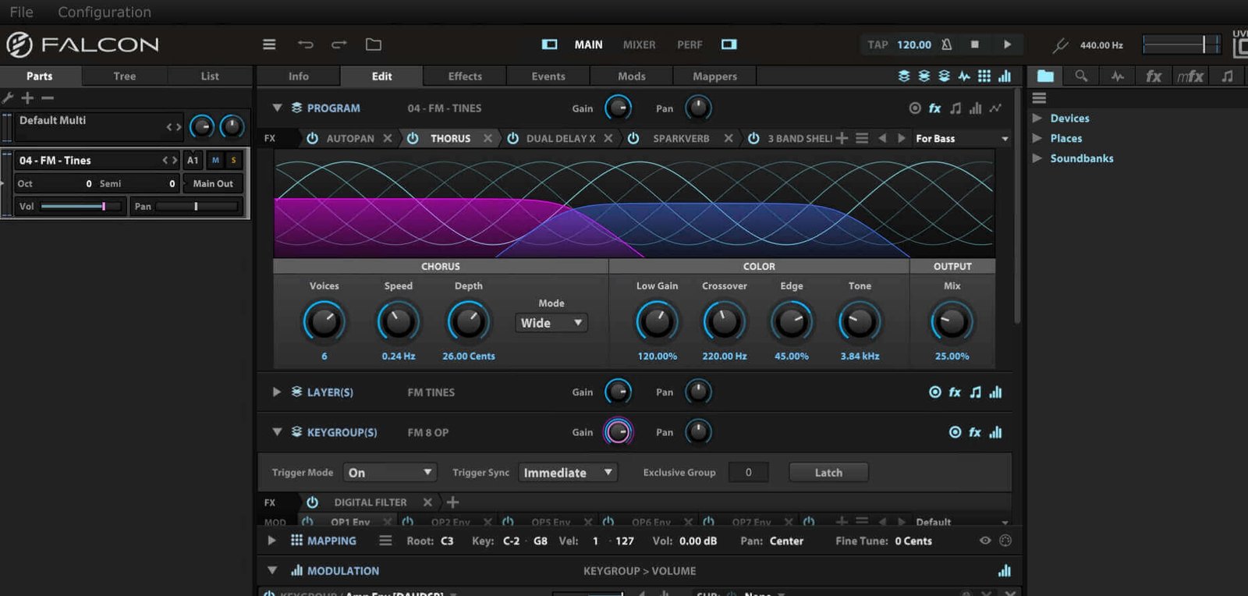The width and height of the screenshot is (1248, 596).
Task: Open the Mods tab
Action: [632, 76]
